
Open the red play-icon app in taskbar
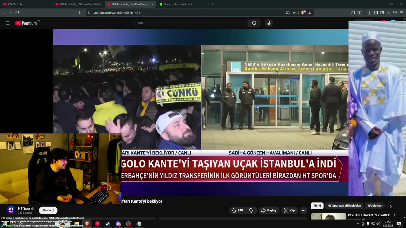pyautogui.click(x=97, y=224)
